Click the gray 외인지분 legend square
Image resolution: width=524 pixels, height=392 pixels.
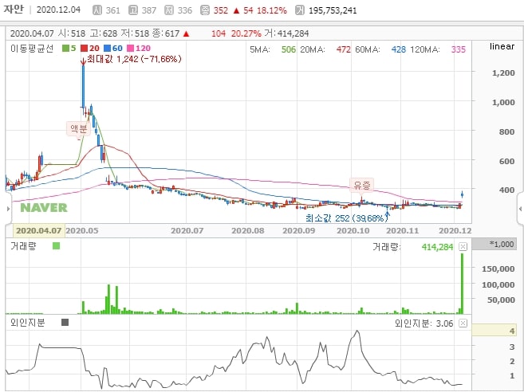tap(65, 322)
